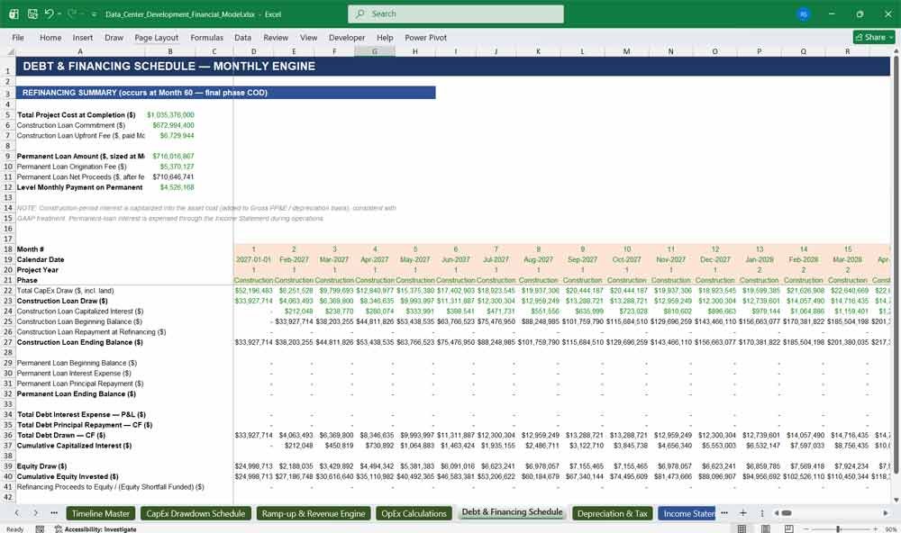Viewport: 901px width, 533px height.
Task: Select the Refinancing Summary header cell
Action: [x=225, y=93]
